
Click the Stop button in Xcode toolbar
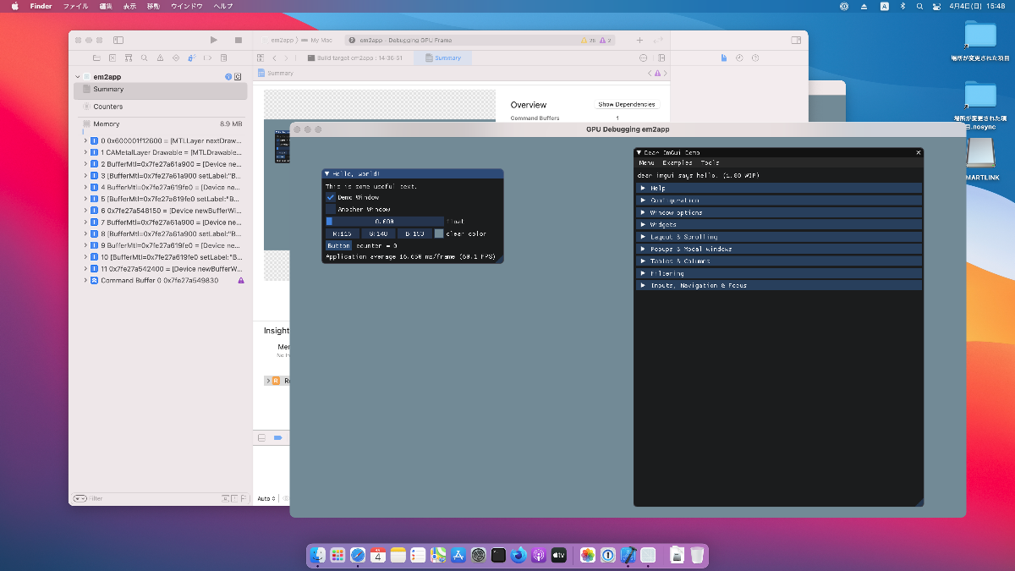coord(239,40)
